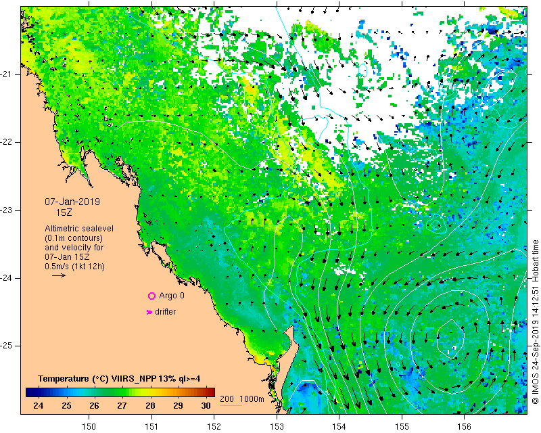Click the "0.5m/s (1kt 12h)" scale text
Viewport: 541px width, 433px height.
click(75, 267)
